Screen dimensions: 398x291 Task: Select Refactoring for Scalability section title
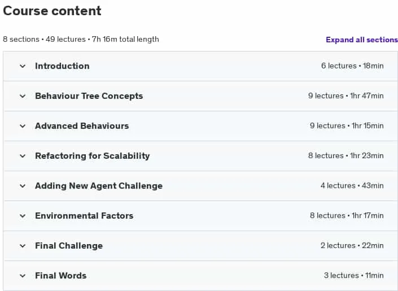(x=93, y=156)
